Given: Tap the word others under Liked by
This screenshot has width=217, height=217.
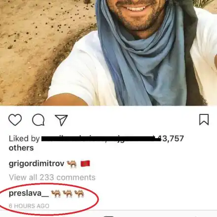Looking at the screenshot, I should click(21, 148).
